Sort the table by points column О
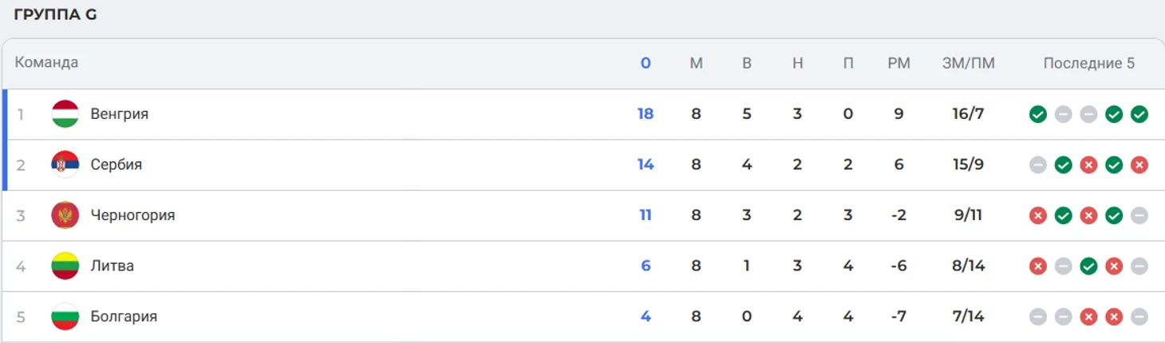The height and width of the screenshot is (343, 1165). point(646,63)
